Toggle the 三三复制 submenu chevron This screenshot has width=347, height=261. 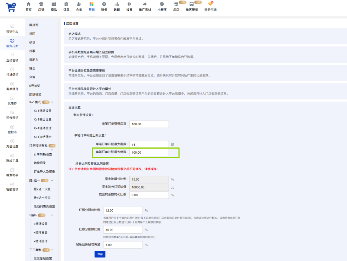tap(52, 250)
